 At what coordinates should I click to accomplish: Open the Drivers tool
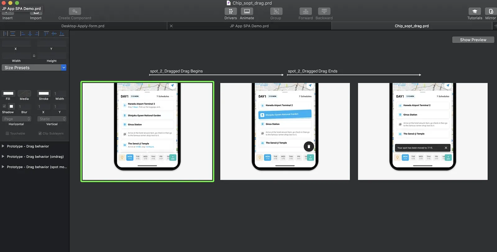coord(230,11)
